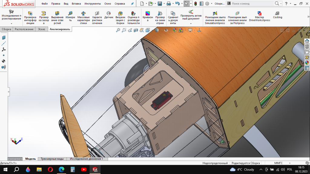Launch the SimulationXpress analysis wizard

click(215, 18)
